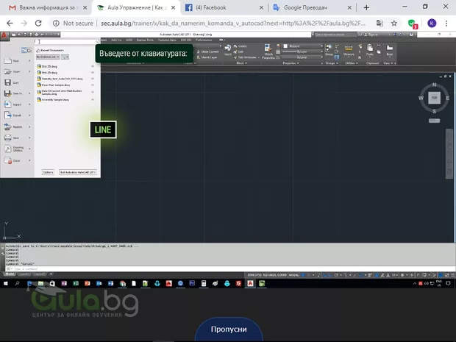Click Edit Attributes in Block panel

point(246,57)
